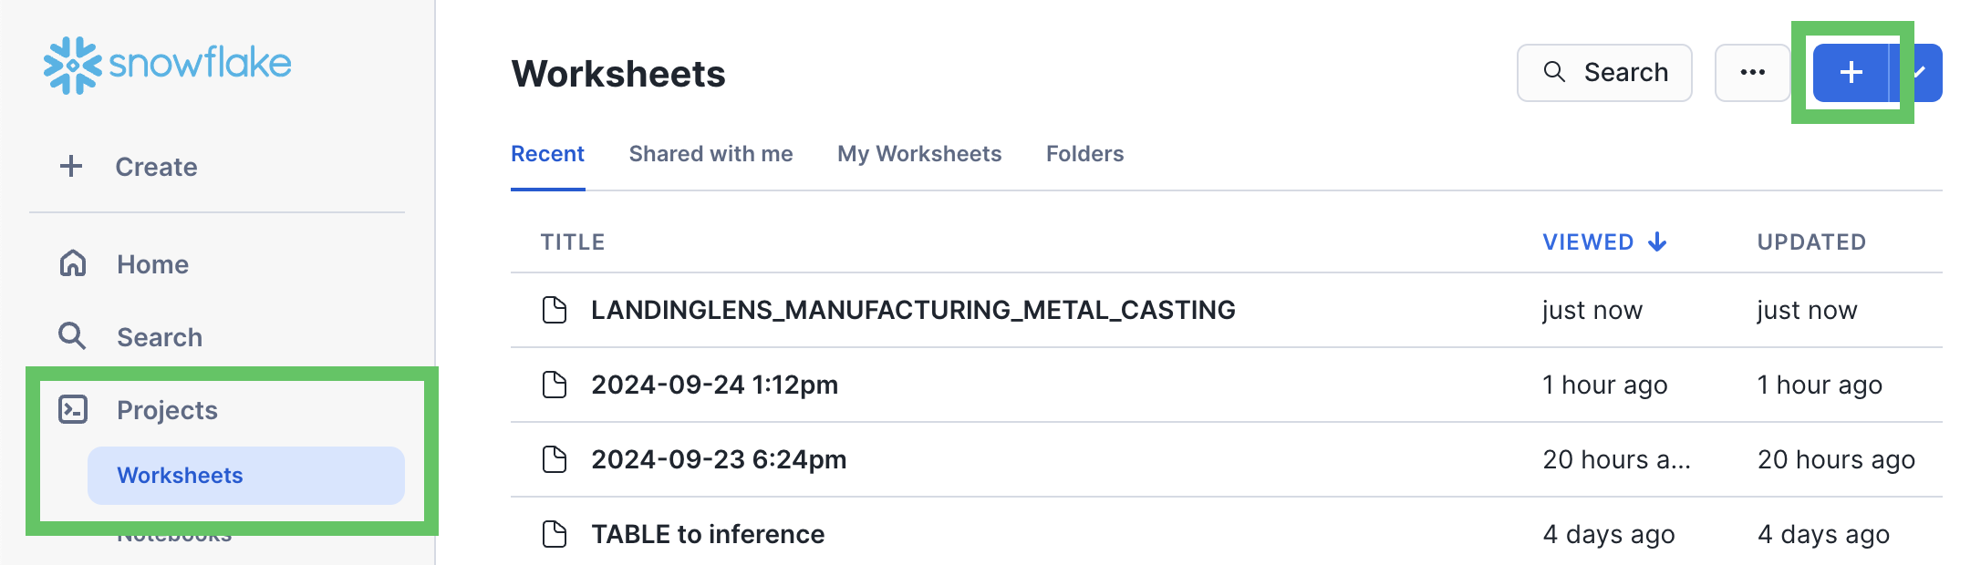Open LANDINGLENS_MANUFACTURING_METAL_CASTING worksheet
Viewport: 1981px width, 565px height.
click(913, 310)
